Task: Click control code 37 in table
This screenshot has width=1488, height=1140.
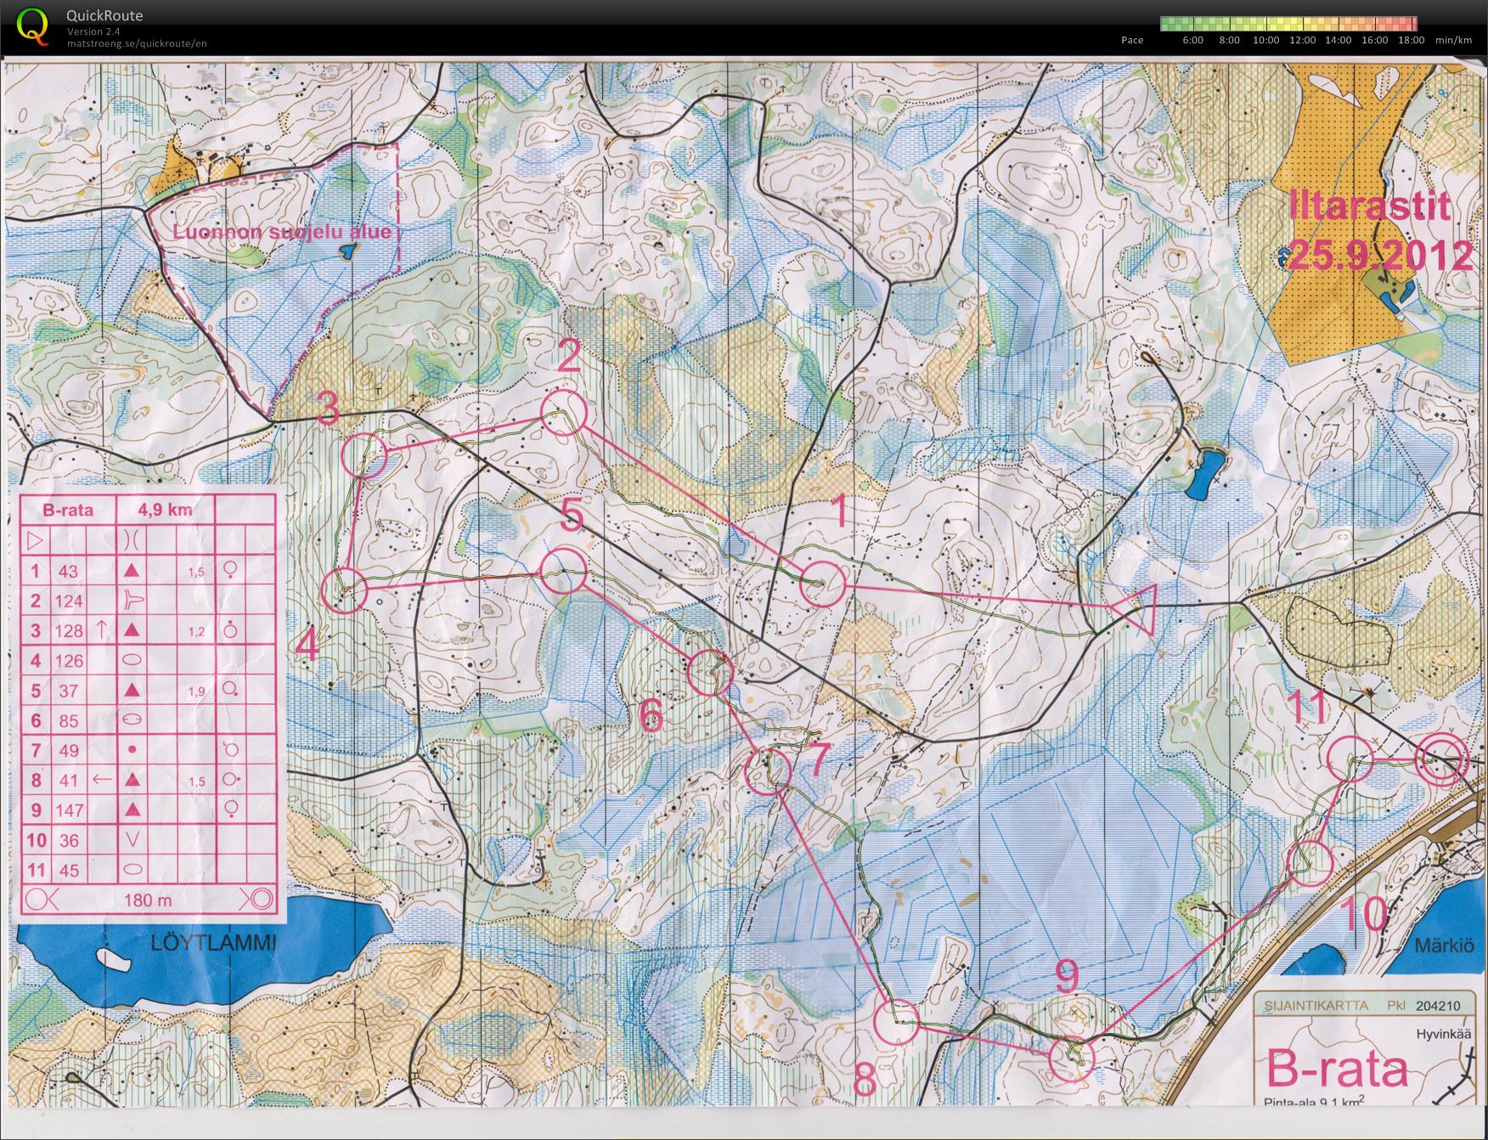Action: point(68,691)
